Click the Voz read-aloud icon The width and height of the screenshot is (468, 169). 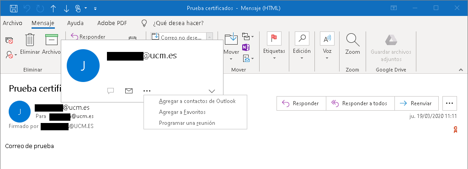(x=327, y=39)
